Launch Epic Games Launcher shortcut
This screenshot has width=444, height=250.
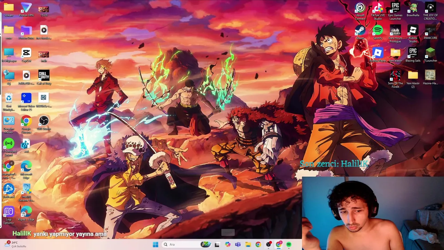(395, 11)
